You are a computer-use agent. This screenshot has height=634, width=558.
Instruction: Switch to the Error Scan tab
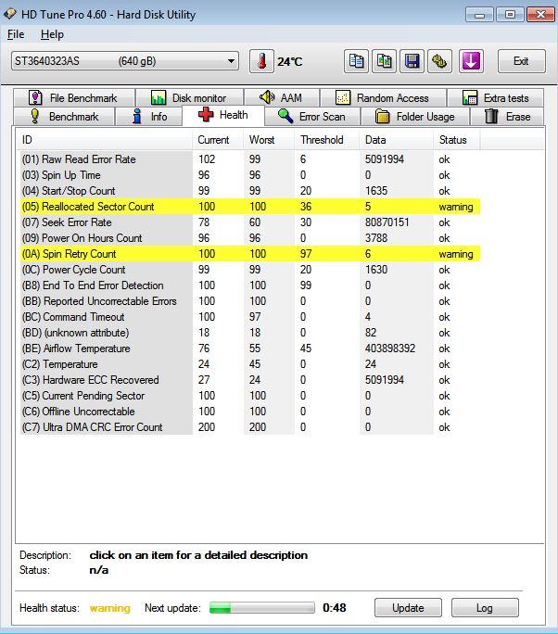coord(311,117)
